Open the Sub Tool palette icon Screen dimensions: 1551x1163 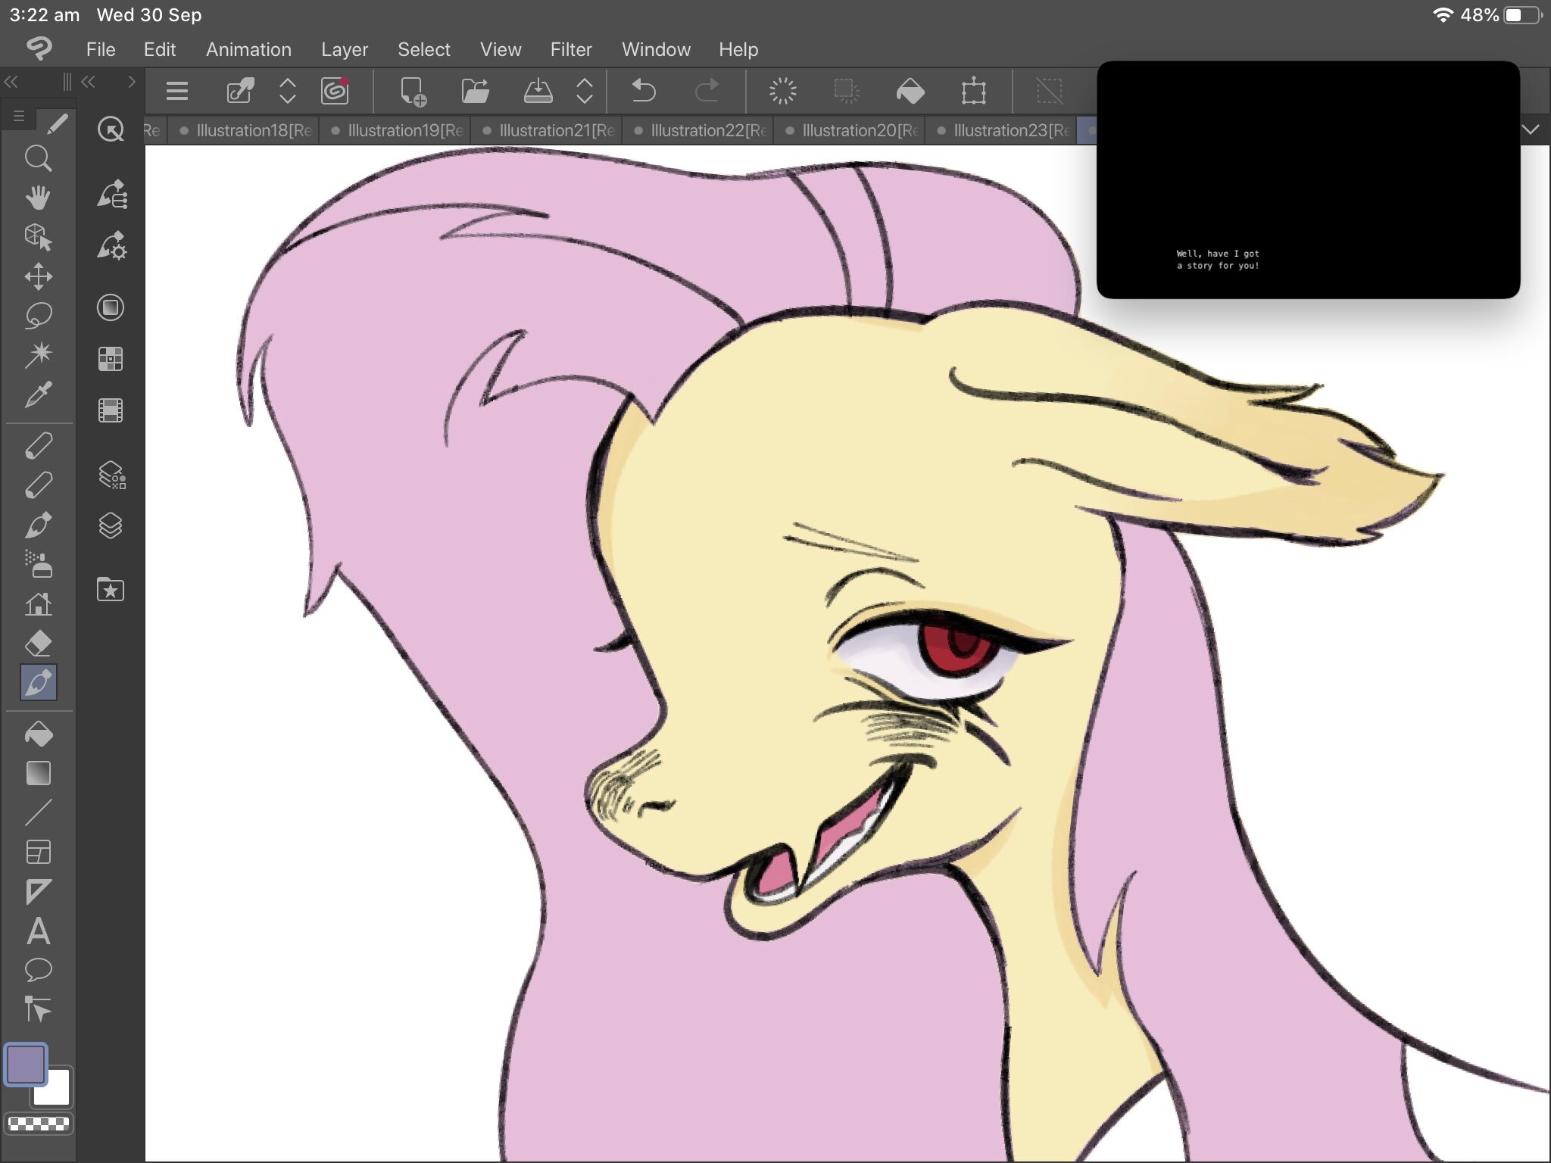[x=111, y=194]
